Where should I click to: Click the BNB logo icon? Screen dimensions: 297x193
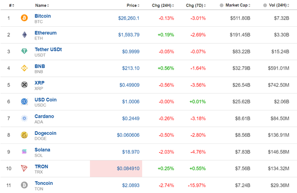pyautogui.click(x=24, y=68)
